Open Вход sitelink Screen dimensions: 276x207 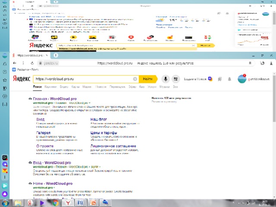click(x=40, y=119)
